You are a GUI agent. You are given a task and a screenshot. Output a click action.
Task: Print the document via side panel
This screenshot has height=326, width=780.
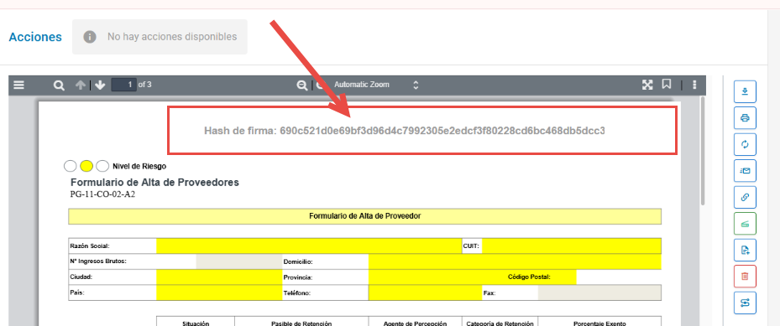[746, 118]
